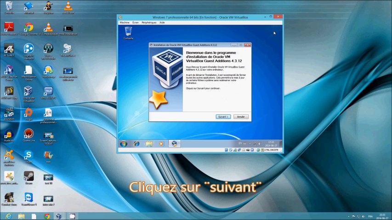The width and height of the screenshot is (392, 220).
Task: Click the Annuler button in the installer
Action: 241,117
